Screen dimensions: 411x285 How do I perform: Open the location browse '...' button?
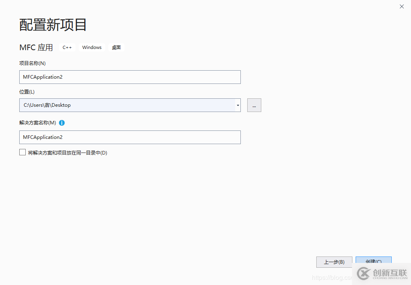tap(254, 105)
